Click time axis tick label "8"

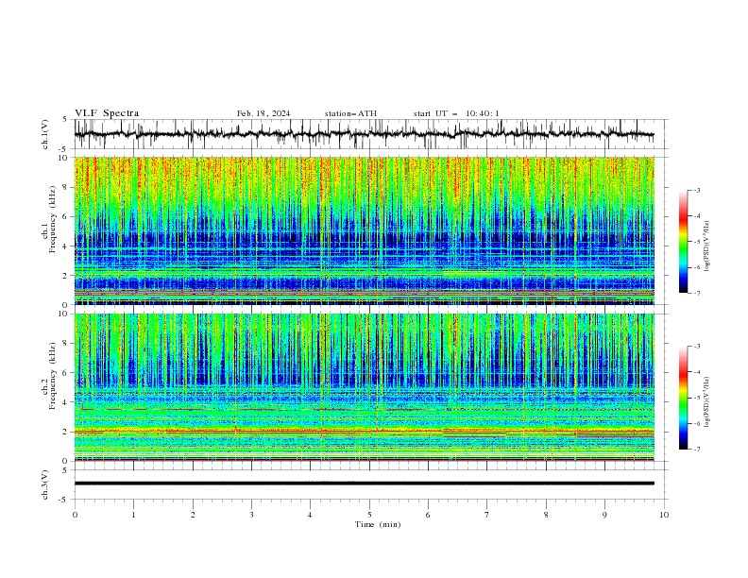[546, 515]
